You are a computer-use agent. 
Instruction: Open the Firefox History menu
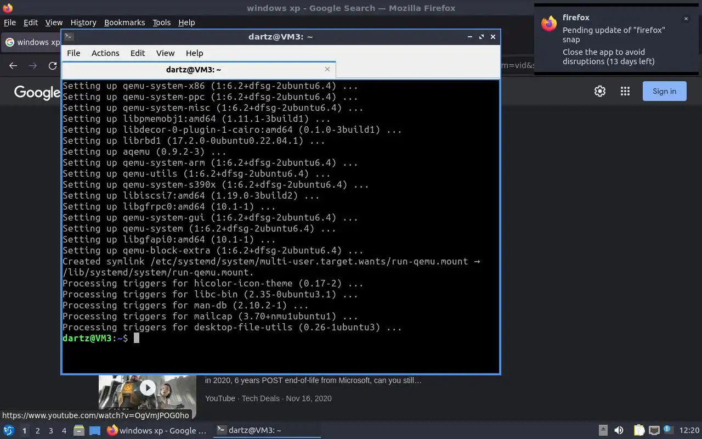tap(83, 22)
